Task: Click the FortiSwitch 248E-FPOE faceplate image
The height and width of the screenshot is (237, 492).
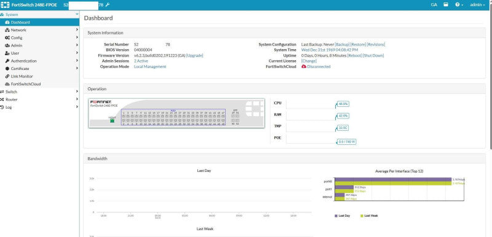Action: (177, 113)
